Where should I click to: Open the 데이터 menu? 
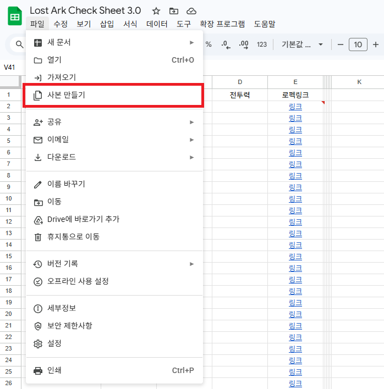(157, 24)
